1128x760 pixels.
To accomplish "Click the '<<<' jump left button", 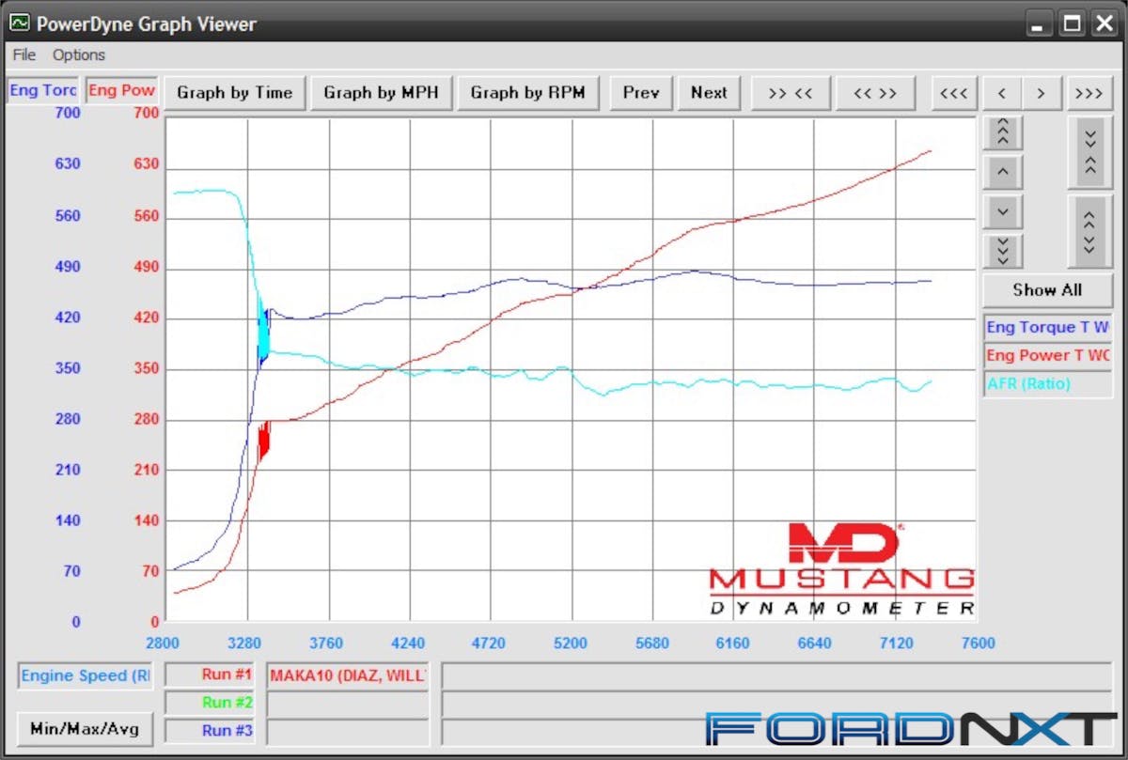I will (x=954, y=93).
